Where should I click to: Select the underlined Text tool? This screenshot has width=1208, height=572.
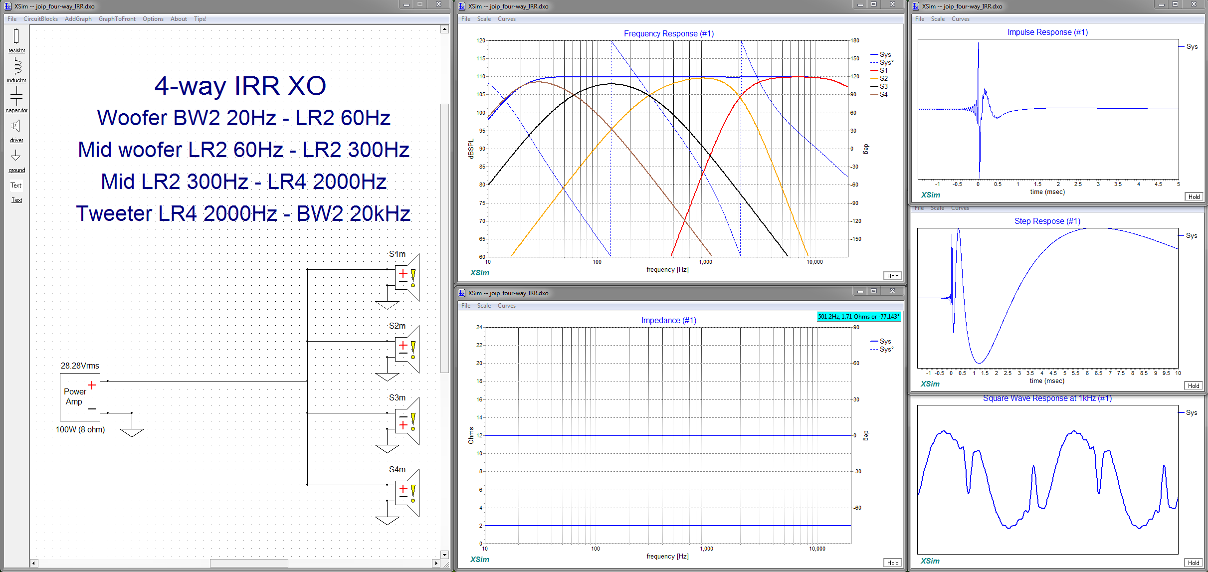tap(16, 200)
